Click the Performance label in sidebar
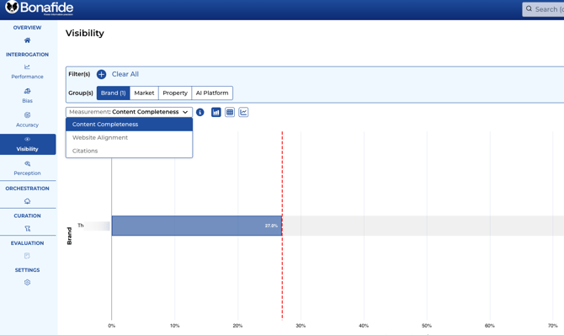This screenshot has height=335, width=564. (27, 77)
